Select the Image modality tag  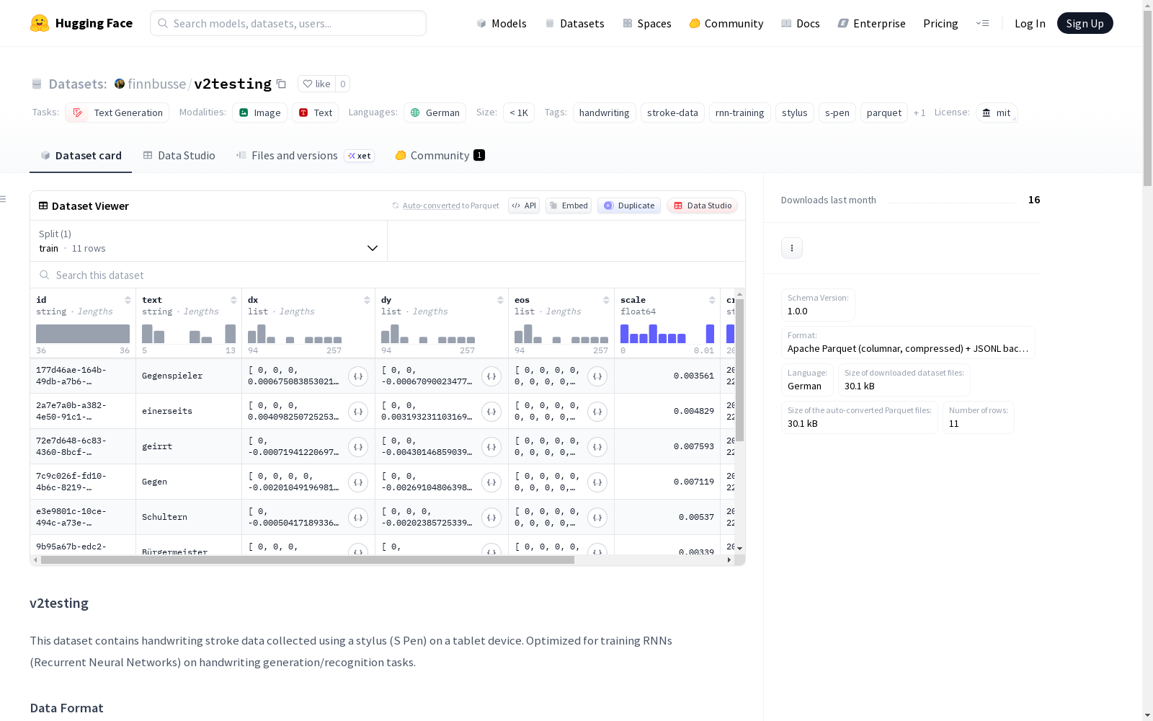[x=260, y=112]
